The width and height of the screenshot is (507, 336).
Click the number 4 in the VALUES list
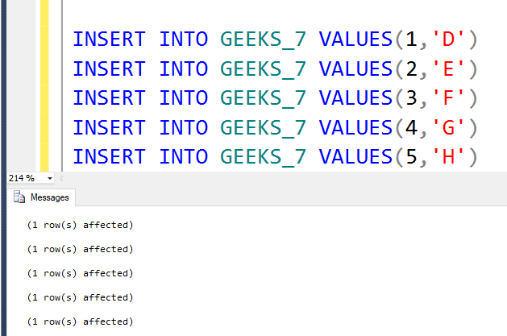412,126
